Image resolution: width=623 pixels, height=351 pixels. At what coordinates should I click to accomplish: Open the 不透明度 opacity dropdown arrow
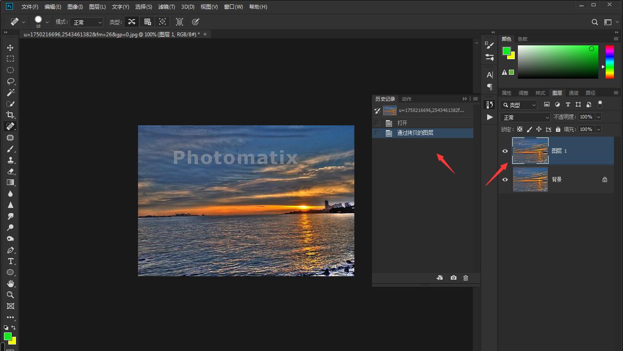[x=598, y=117]
